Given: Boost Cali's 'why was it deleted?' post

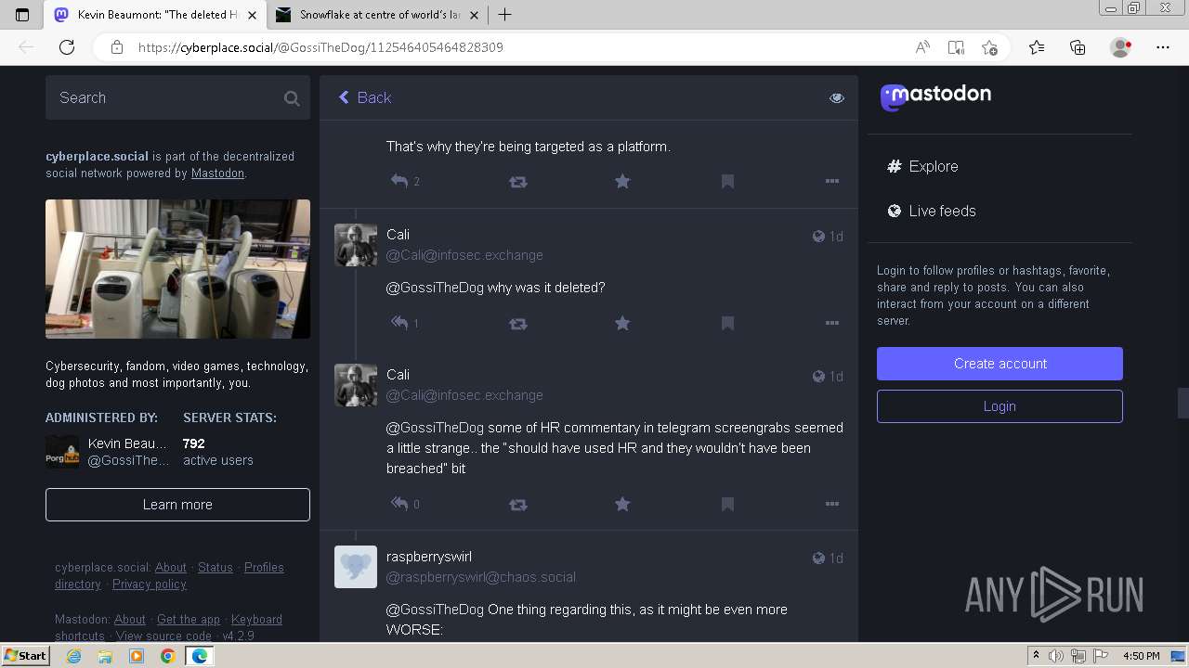Looking at the screenshot, I should pyautogui.click(x=518, y=323).
